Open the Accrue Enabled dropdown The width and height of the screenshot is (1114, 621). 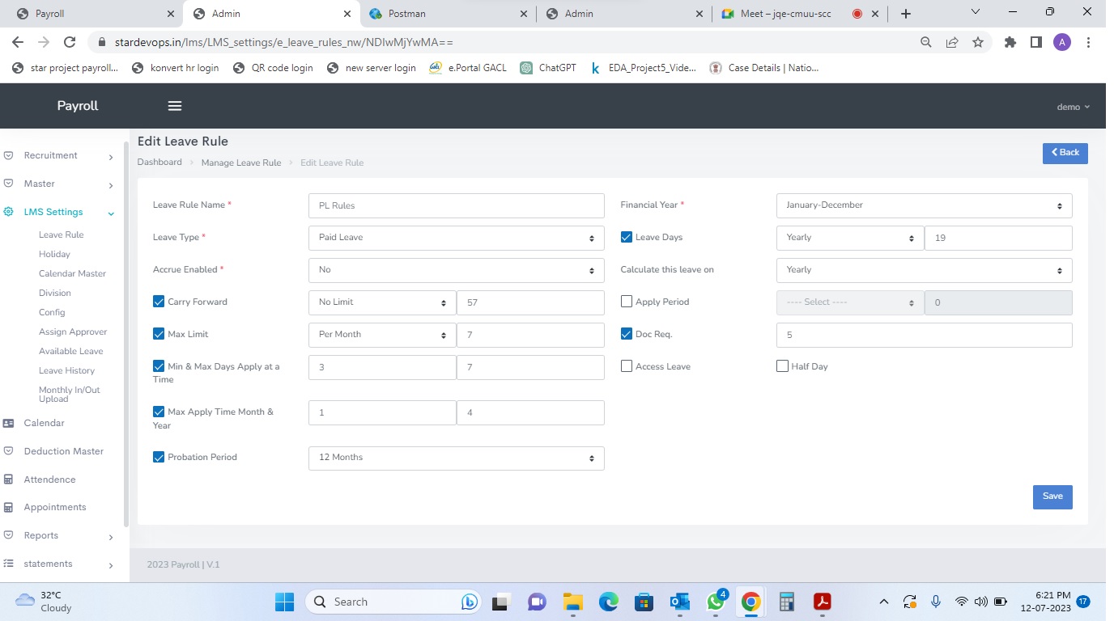pyautogui.click(x=457, y=270)
